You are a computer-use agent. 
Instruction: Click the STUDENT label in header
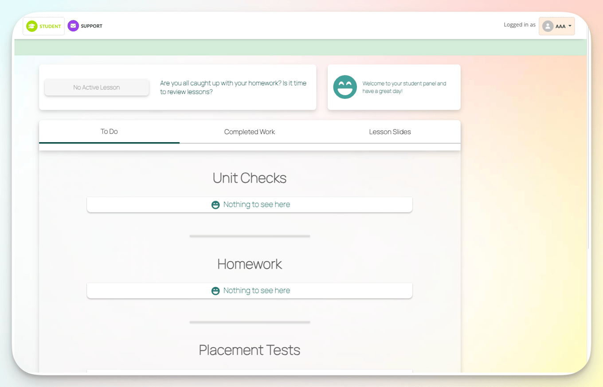pos(50,26)
